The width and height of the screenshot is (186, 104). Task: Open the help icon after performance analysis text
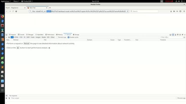click(x=49, y=48)
